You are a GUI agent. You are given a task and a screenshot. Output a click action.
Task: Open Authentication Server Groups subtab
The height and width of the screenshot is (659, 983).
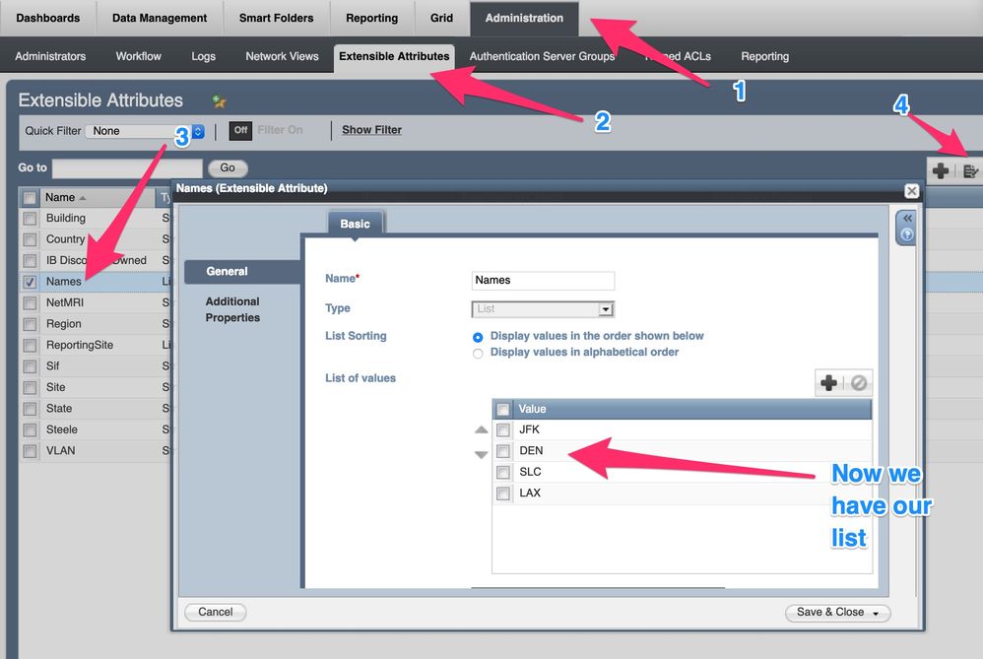[x=543, y=56]
